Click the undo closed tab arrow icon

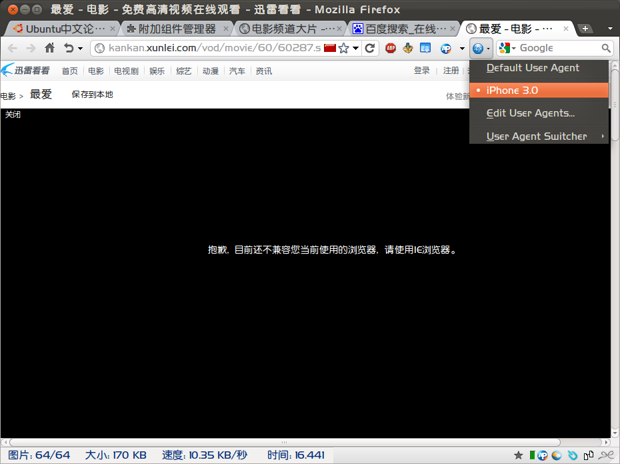pyautogui.click(x=69, y=48)
